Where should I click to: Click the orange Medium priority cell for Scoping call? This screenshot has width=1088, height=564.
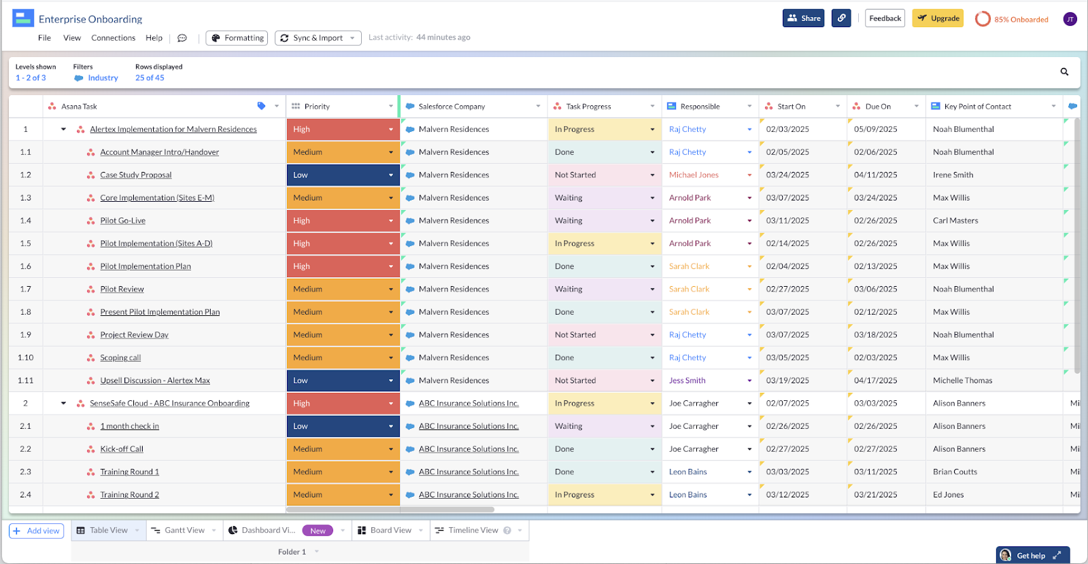click(343, 358)
